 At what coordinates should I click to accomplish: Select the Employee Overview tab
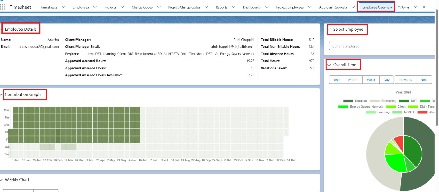tap(377, 7)
